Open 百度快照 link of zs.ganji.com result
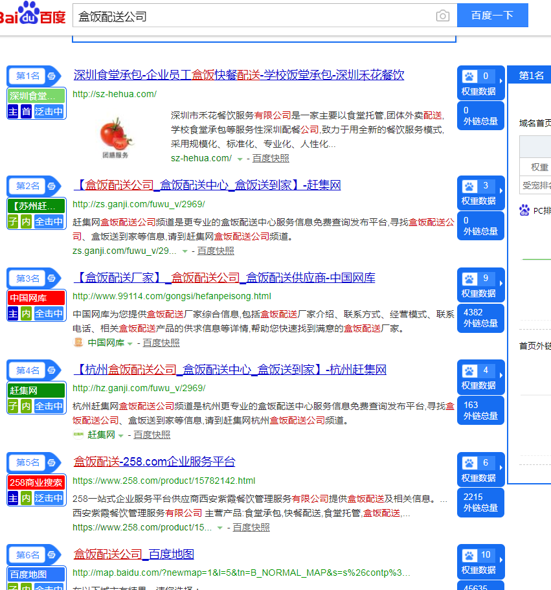The height and width of the screenshot is (590, 551). coord(216,251)
